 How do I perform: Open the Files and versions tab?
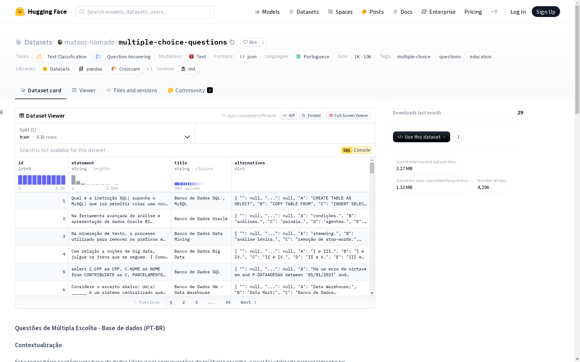132,90
